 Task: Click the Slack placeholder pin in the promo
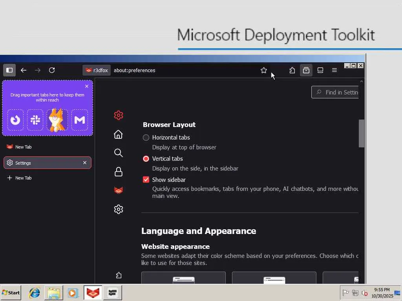tap(35, 120)
